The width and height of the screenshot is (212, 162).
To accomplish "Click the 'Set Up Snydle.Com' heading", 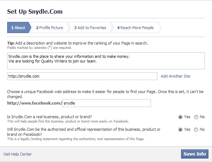I will point(35,11).
